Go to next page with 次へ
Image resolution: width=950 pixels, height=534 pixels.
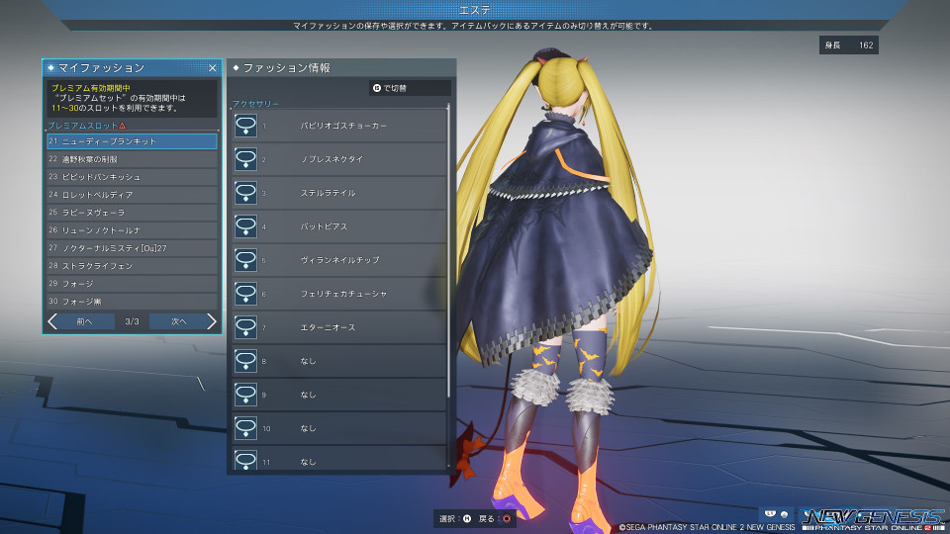pos(179,321)
